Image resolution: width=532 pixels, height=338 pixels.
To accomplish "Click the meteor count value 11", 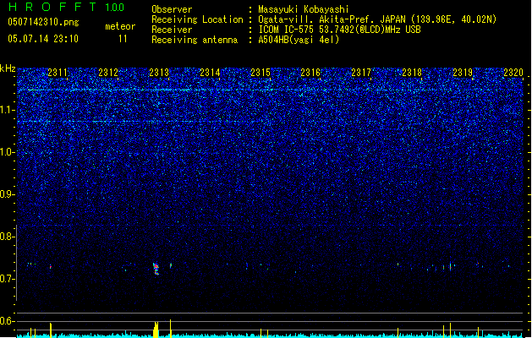I will click(123, 39).
